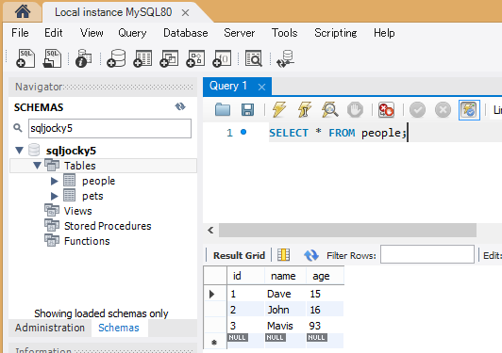Open a script file in Query 1
The image size is (502, 353).
[x=223, y=109]
